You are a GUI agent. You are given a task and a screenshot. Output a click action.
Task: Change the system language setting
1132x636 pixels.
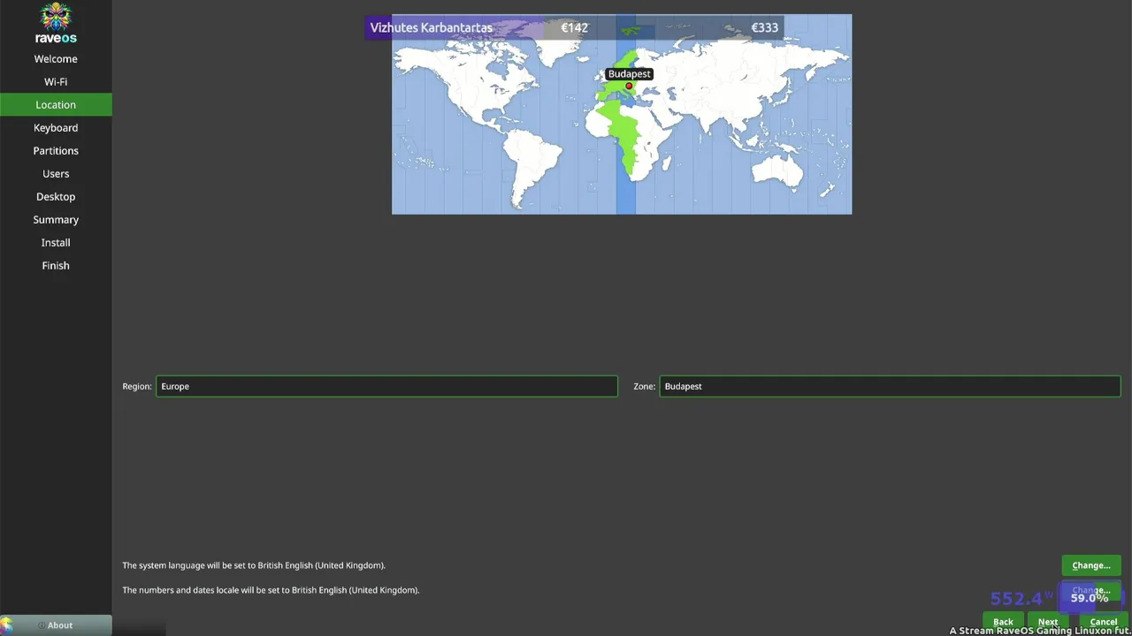(1090, 565)
